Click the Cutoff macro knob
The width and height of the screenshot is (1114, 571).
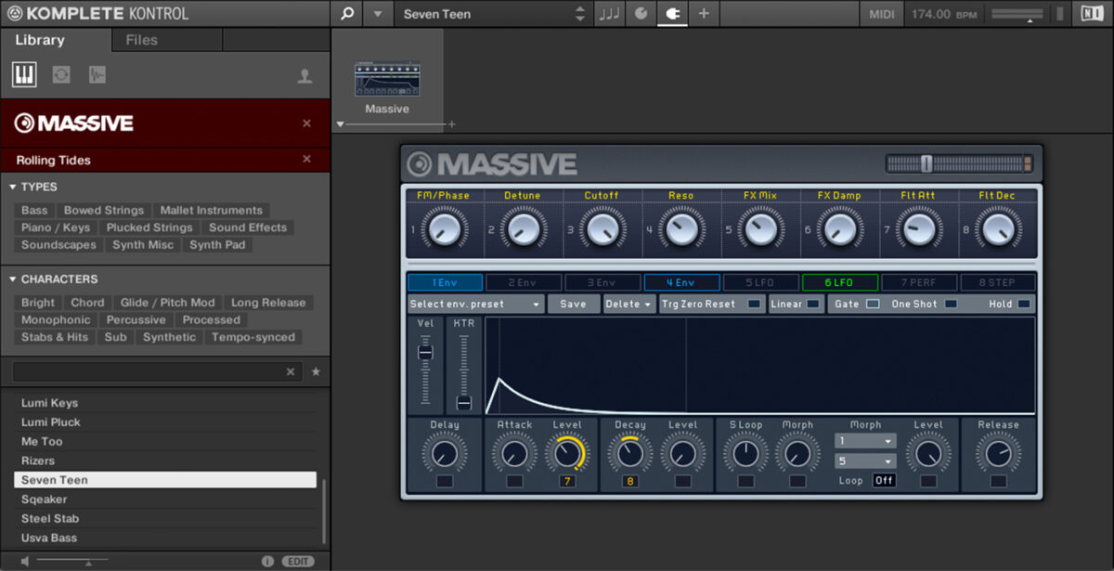[x=602, y=228]
